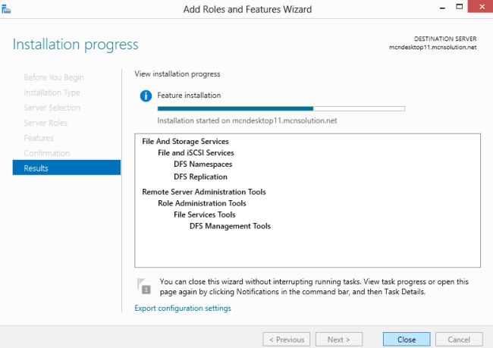Click the Server Manager icon in title bar
Image resolution: width=493 pixels, height=348 pixels.
click(6, 9)
